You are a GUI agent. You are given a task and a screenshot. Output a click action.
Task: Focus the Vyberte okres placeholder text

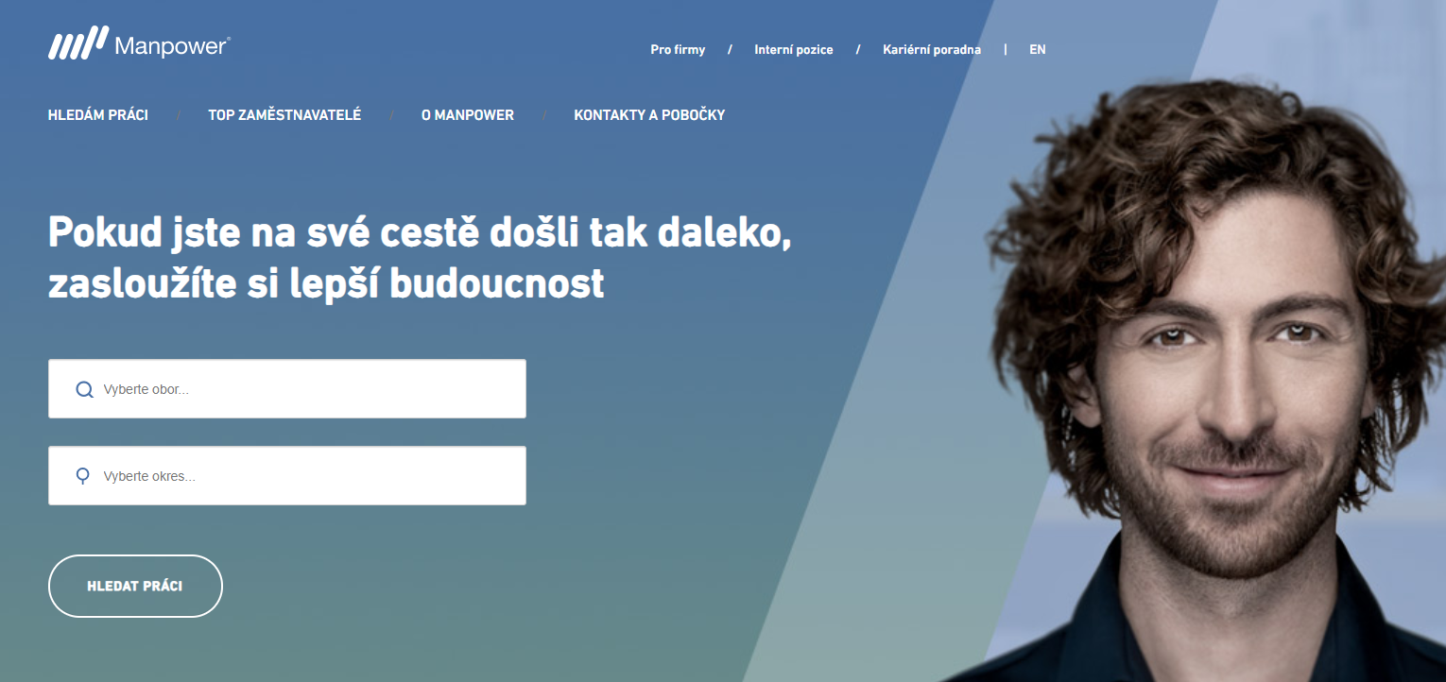[x=149, y=476]
